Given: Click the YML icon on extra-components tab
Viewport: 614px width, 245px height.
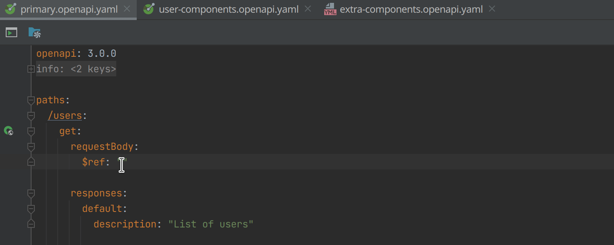Looking at the screenshot, I should pos(330,9).
